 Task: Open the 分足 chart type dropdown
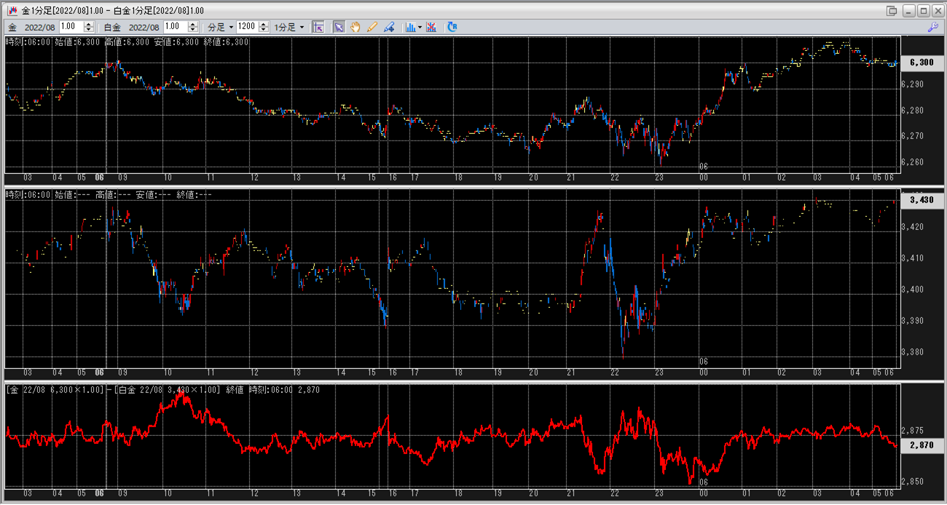point(220,27)
